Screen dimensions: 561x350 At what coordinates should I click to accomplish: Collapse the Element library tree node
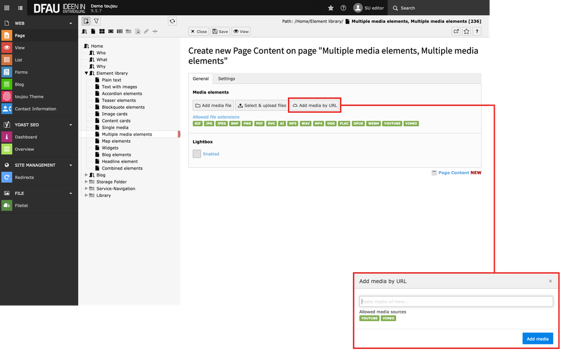click(86, 73)
